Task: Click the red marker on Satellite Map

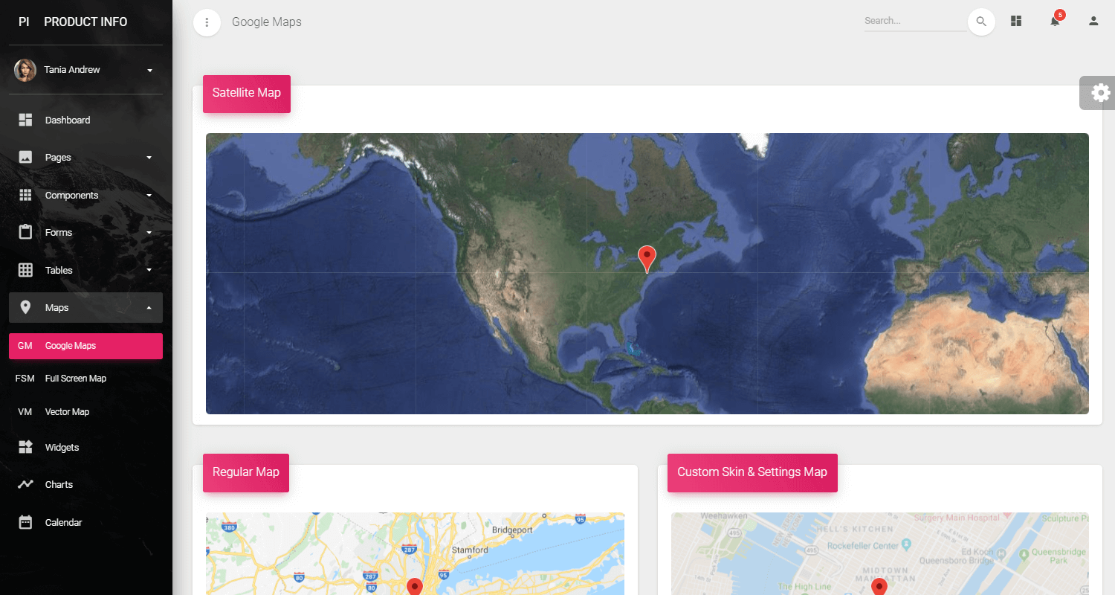Action: click(x=647, y=259)
